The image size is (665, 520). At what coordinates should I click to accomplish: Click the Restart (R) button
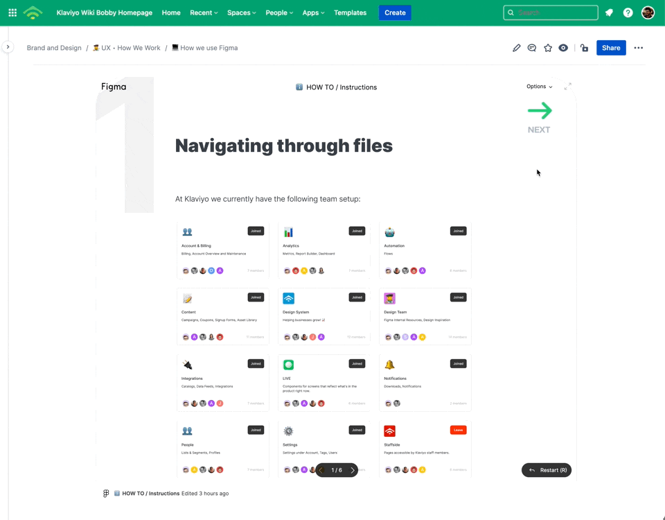[x=547, y=470]
